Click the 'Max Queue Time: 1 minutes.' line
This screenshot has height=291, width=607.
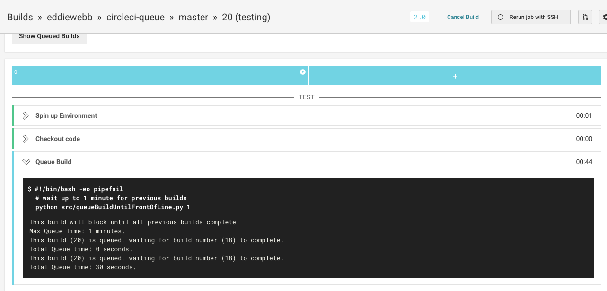click(x=77, y=231)
